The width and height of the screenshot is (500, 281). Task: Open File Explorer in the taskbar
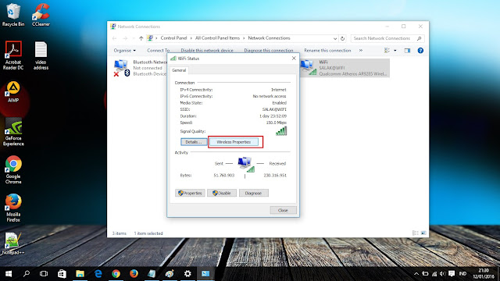point(80,274)
